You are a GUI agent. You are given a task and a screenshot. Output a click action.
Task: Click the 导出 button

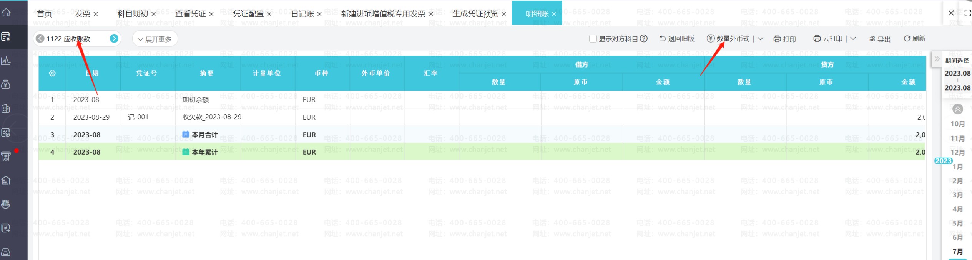[880, 39]
